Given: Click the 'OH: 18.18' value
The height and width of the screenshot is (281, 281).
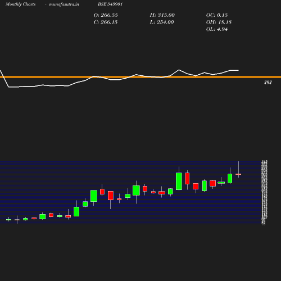Looking at the screenshot, I should [219, 22].
